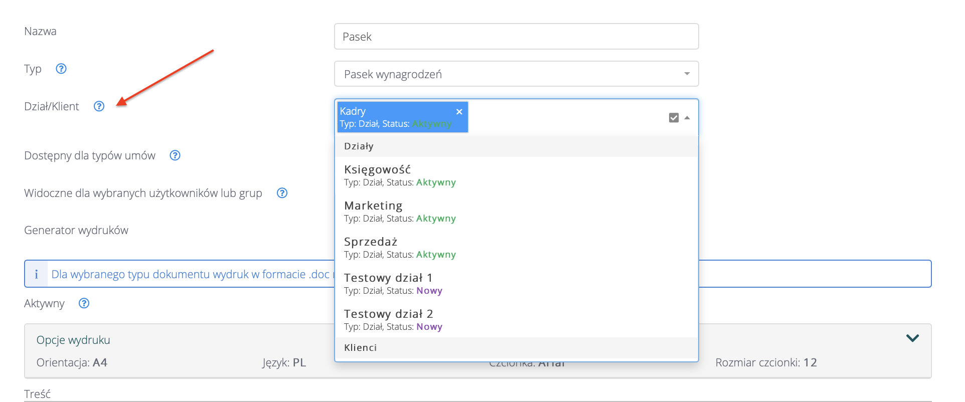Click help icon next to Typ
965x402 pixels.
pos(61,69)
